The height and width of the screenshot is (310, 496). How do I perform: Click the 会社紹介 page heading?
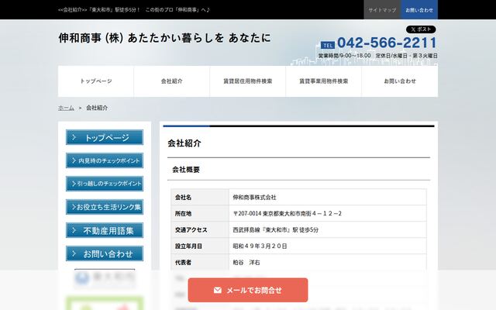pyautogui.click(x=184, y=143)
